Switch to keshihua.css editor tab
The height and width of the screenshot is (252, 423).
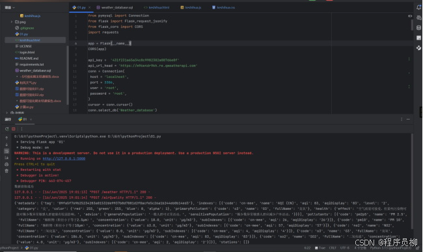coord(223,8)
